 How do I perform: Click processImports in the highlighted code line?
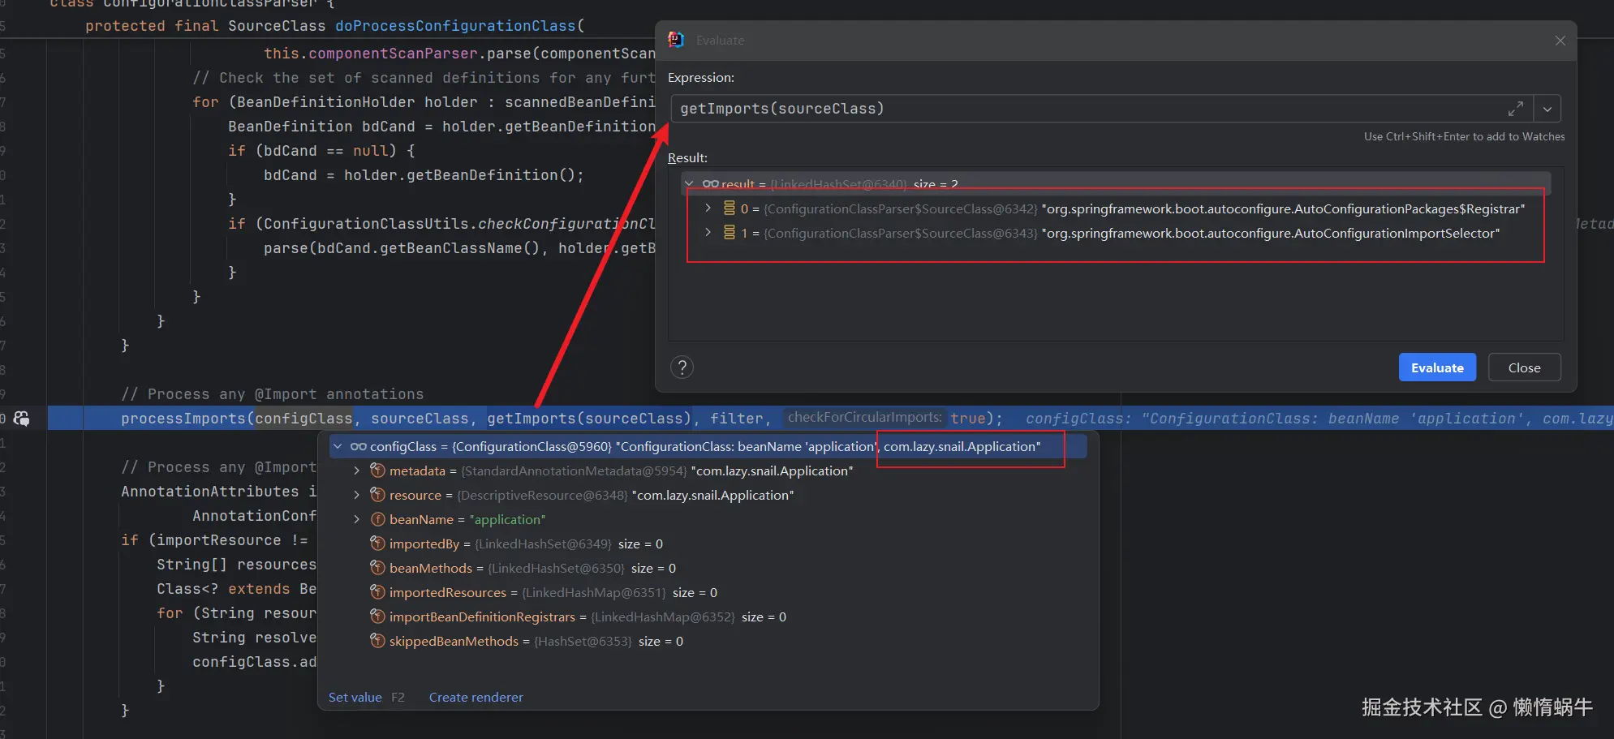pos(183,419)
